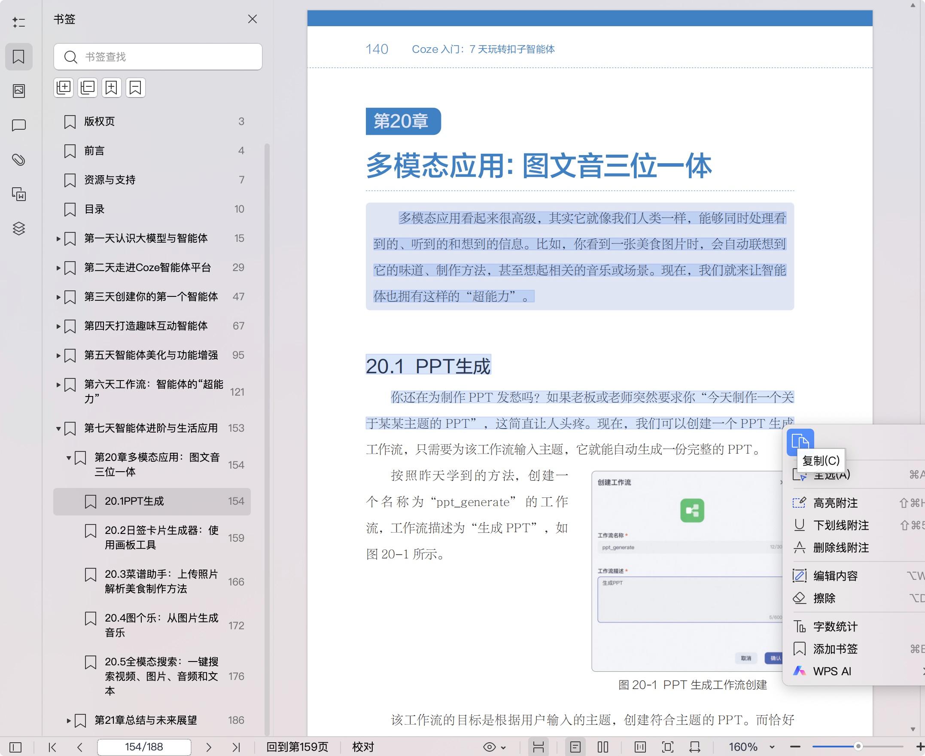The image size is (925, 756).
Task: Toggle the sidebar panel visibility icon
Action: point(15,747)
